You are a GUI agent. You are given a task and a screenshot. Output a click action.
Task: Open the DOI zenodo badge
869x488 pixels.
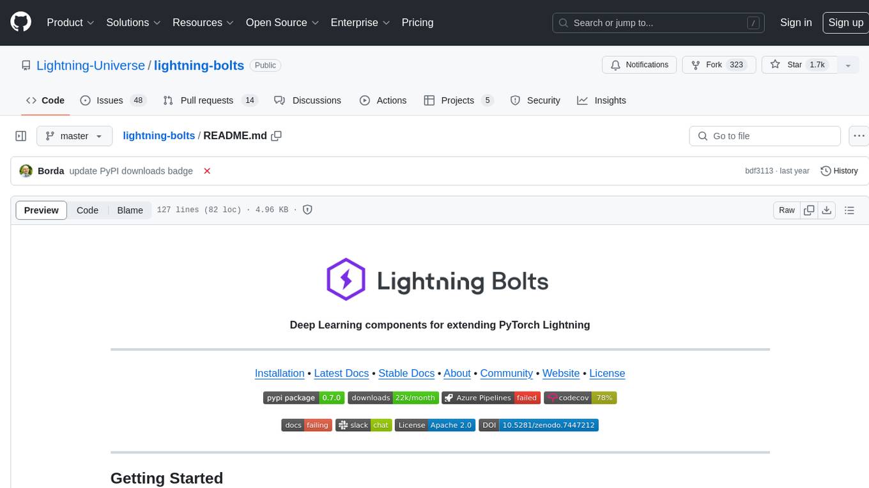(x=539, y=425)
